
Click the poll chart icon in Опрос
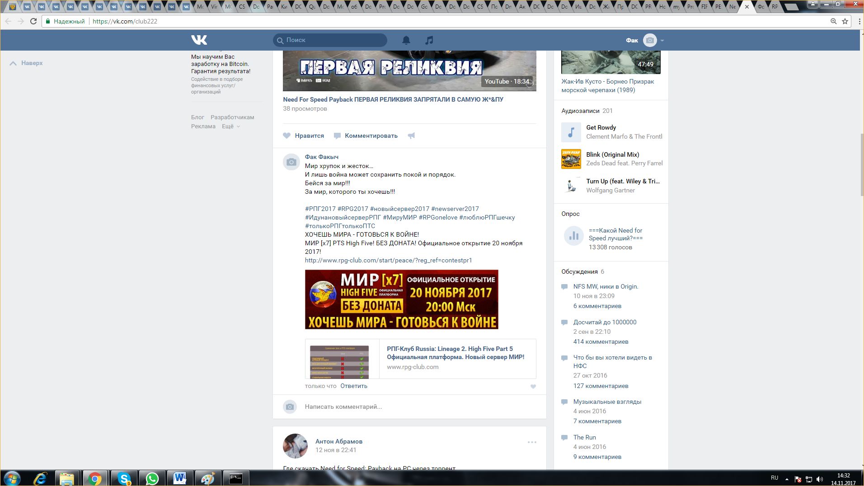pos(573,236)
